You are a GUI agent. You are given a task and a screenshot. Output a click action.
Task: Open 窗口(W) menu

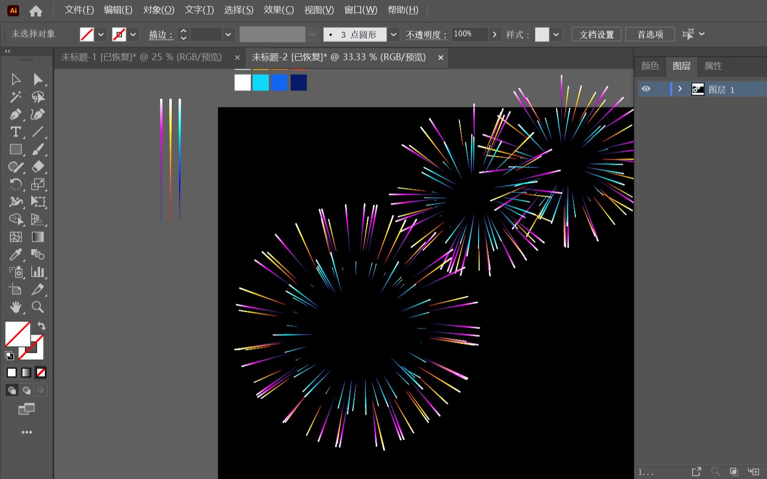[x=361, y=10]
